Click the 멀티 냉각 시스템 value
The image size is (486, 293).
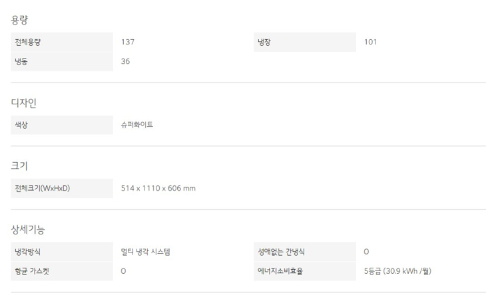pos(146,252)
